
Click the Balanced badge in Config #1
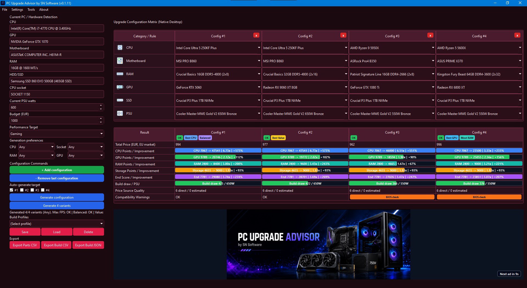pos(205,138)
